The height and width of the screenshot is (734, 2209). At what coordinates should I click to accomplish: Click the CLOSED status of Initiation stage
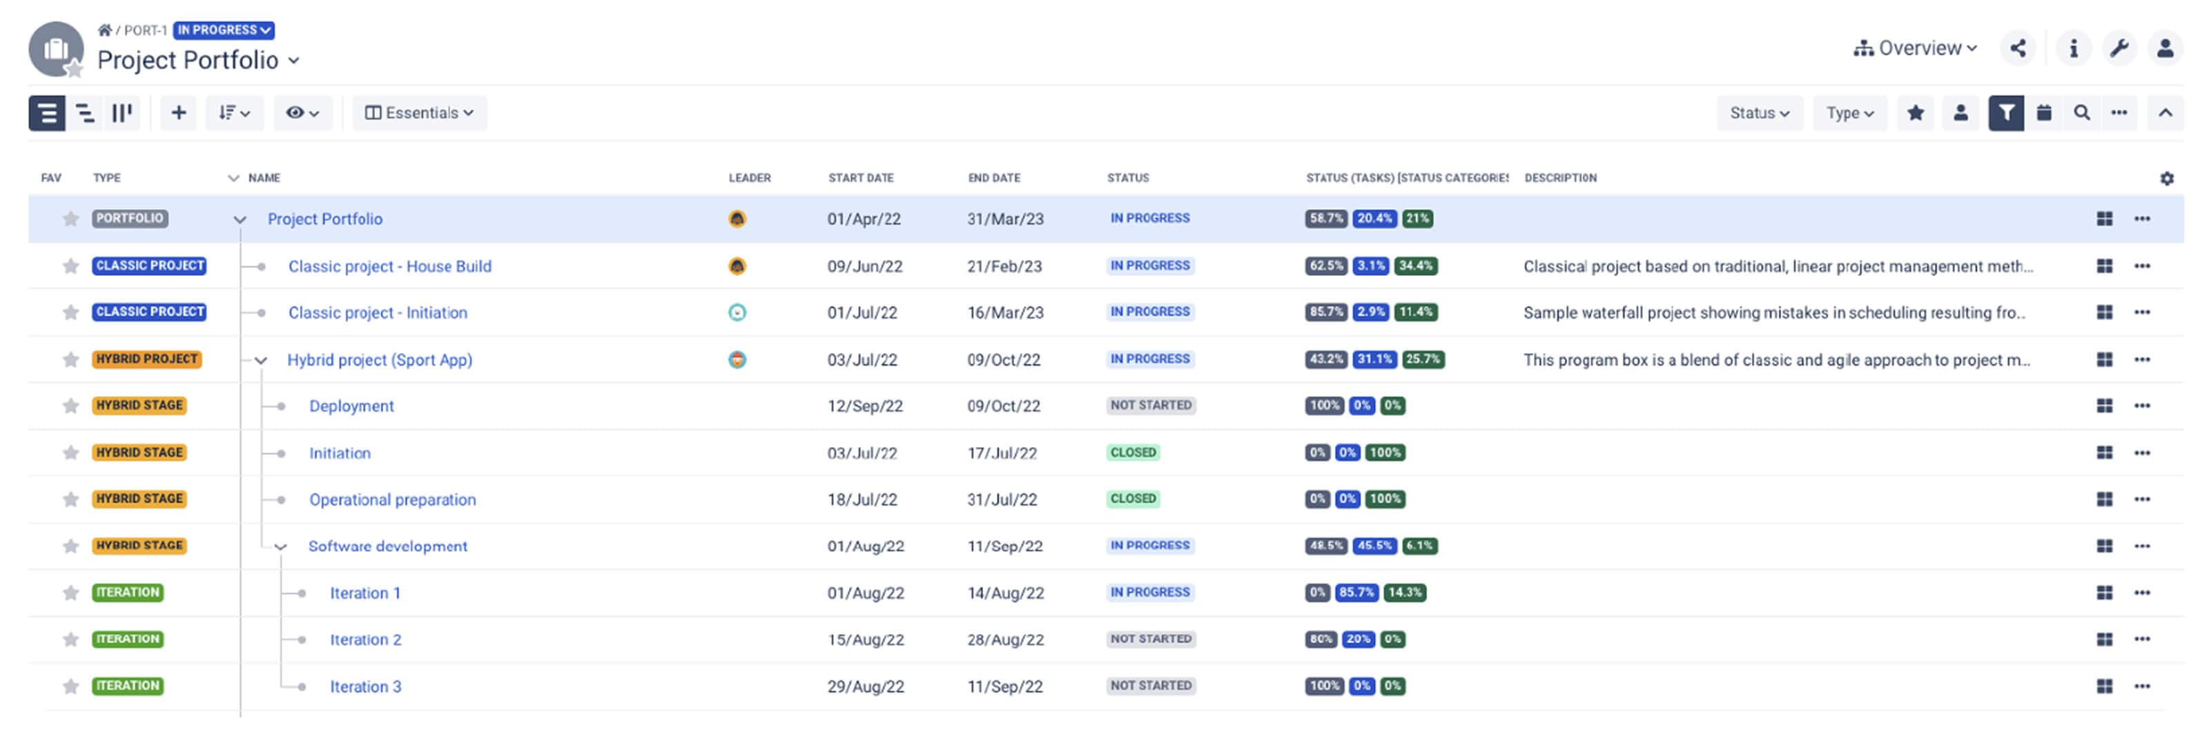1133,453
